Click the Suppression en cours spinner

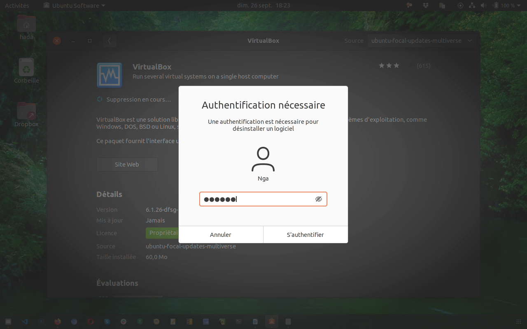pyautogui.click(x=99, y=99)
